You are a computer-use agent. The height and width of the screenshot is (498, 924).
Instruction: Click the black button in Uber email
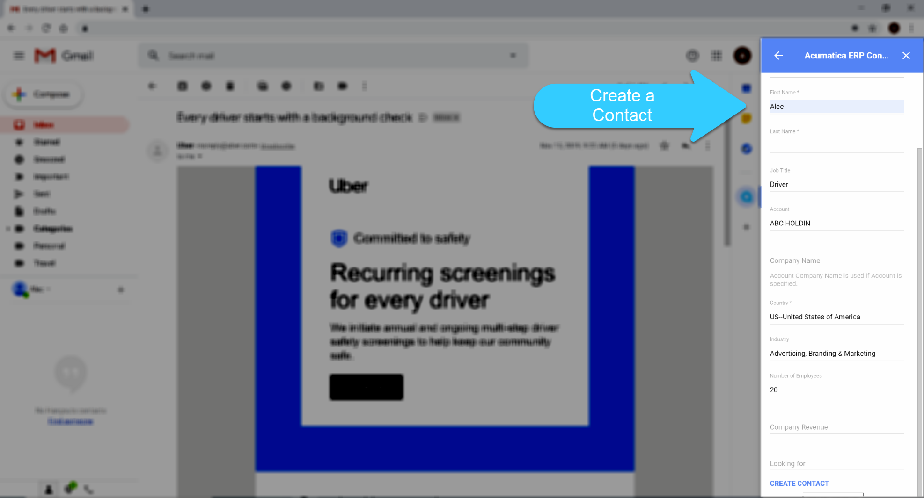pos(366,387)
